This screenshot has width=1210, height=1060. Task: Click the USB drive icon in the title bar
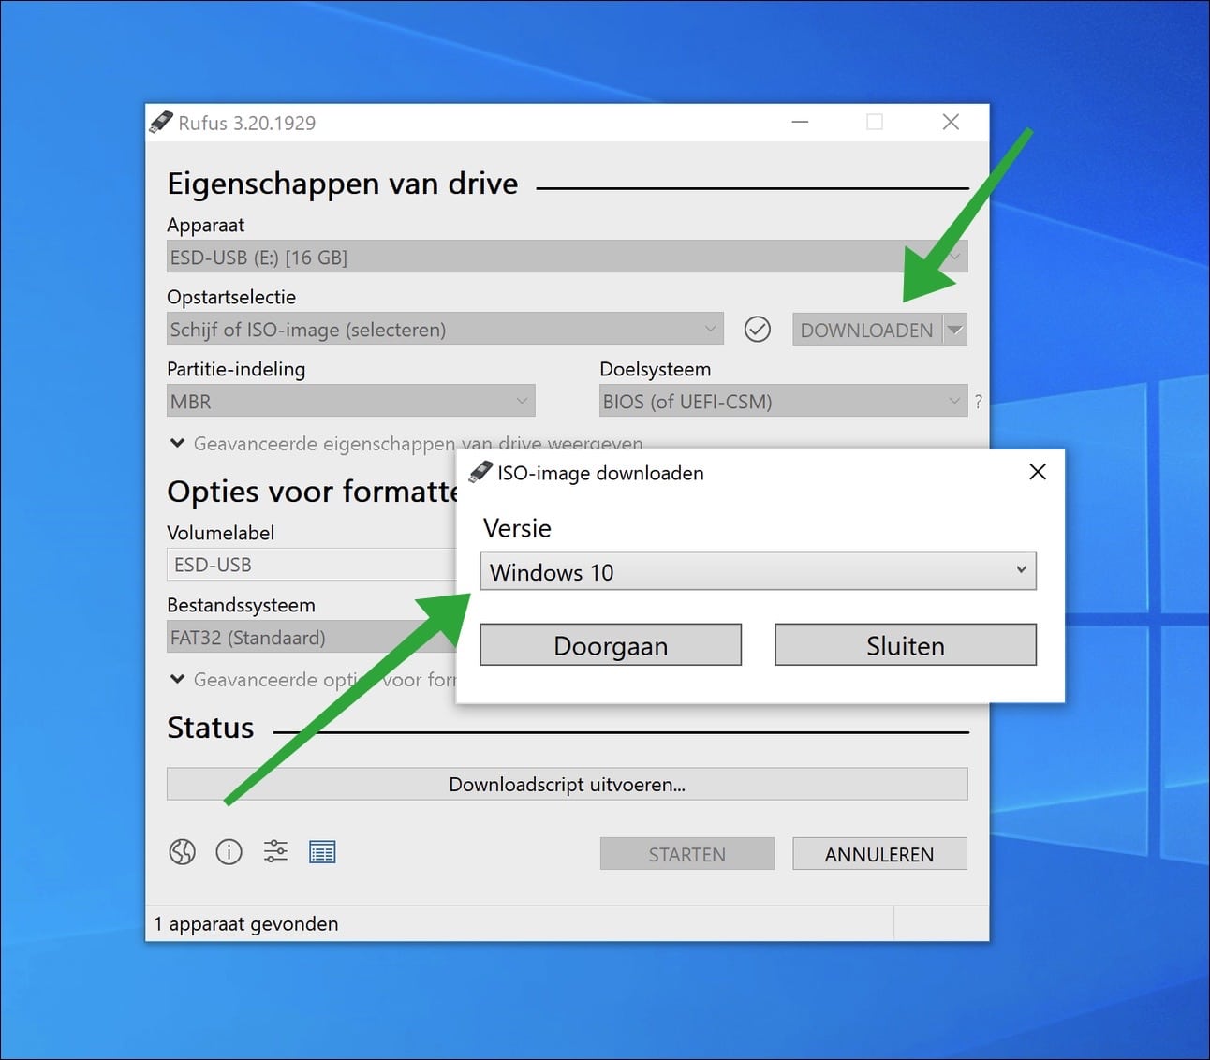point(161,122)
